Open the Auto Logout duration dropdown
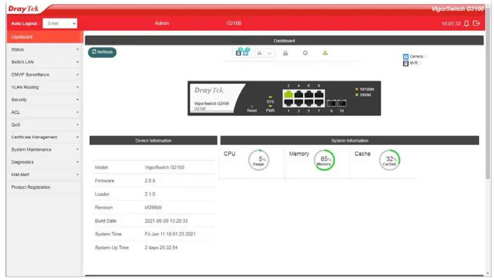 [59, 23]
